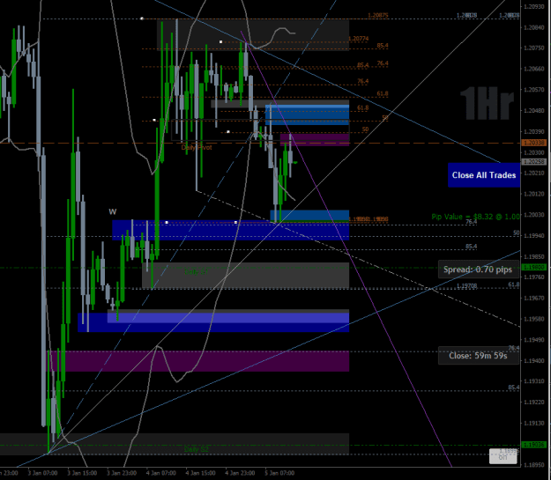Screen dimensions: 551x480
Task: Click the orange 1.20338 price tag
Action: 534,143
